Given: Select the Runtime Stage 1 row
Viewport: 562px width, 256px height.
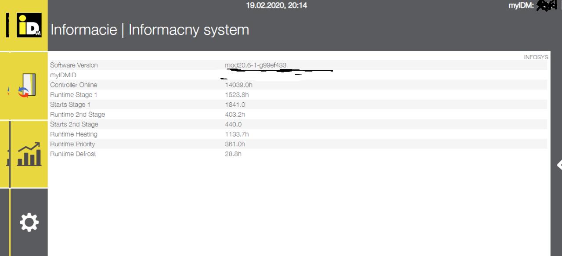Looking at the screenshot, I should 299,95.
